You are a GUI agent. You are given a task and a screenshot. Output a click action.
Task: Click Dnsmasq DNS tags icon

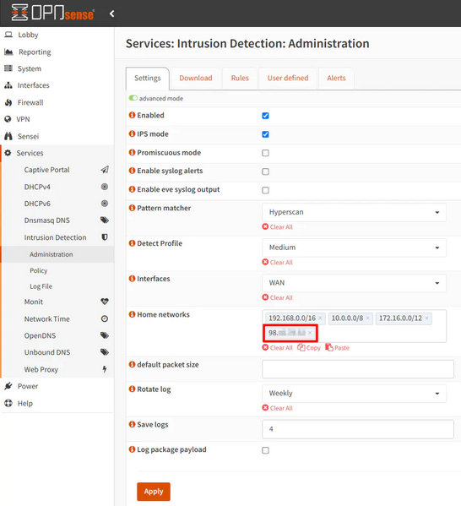105,220
